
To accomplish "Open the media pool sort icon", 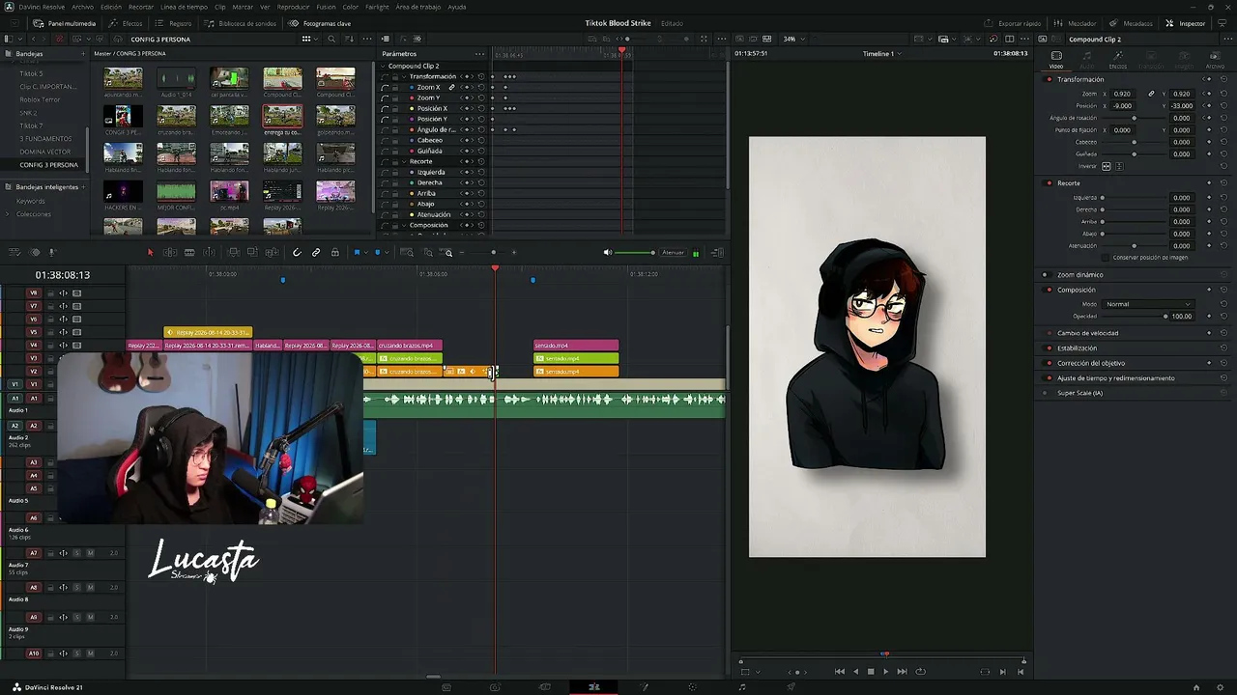I will pos(349,39).
